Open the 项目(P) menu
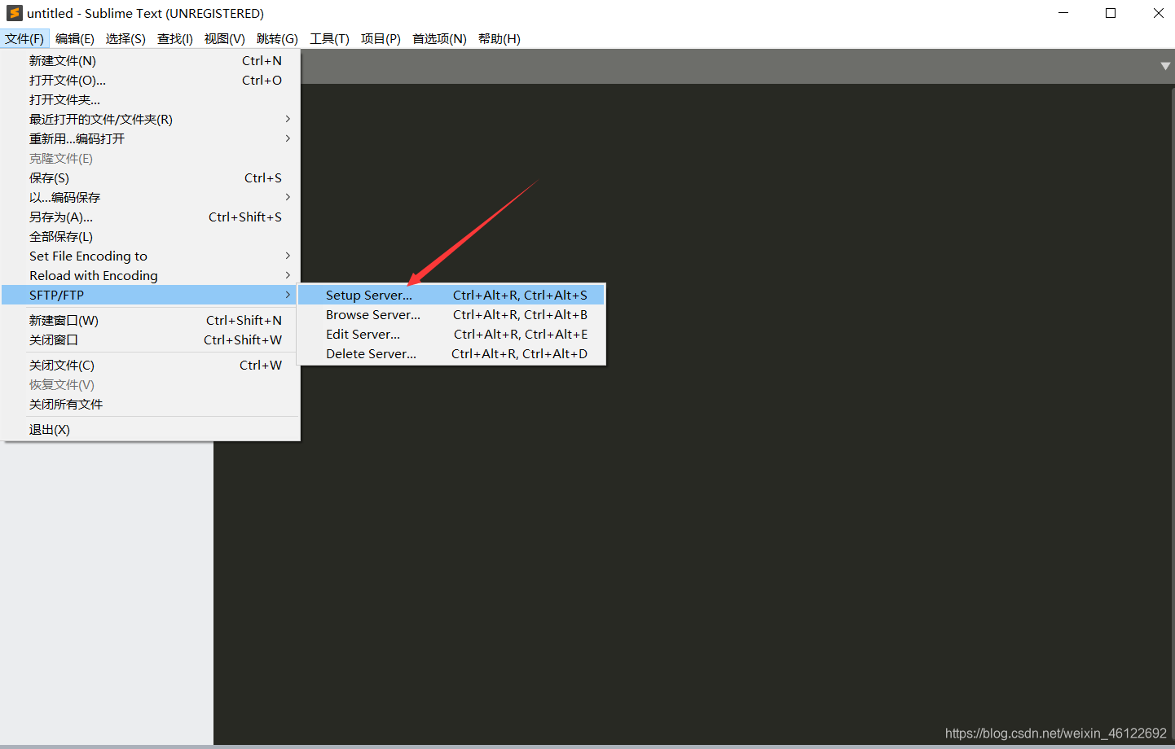 click(x=381, y=38)
